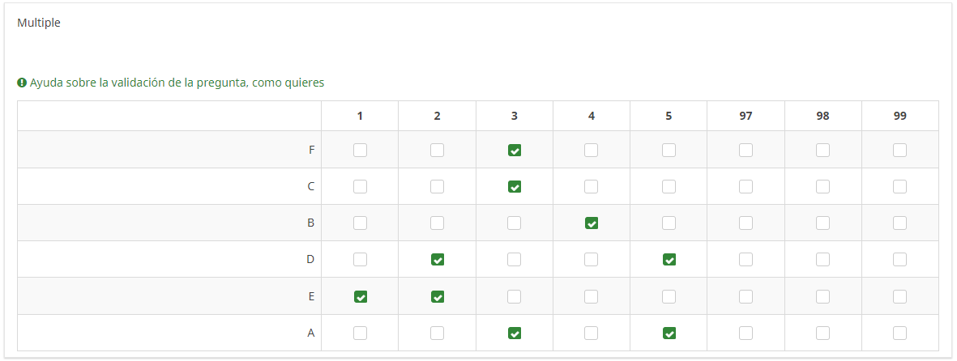Check row B column 2 checkbox

point(438,223)
